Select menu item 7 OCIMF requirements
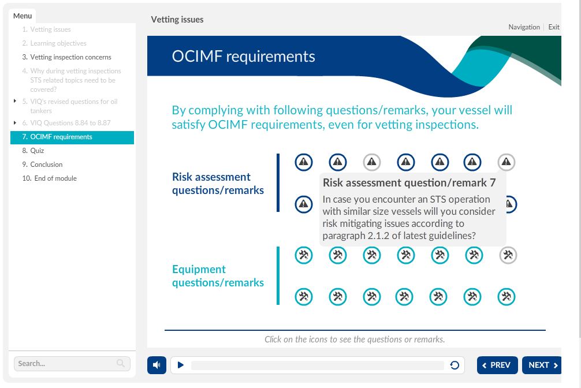 tap(72, 137)
